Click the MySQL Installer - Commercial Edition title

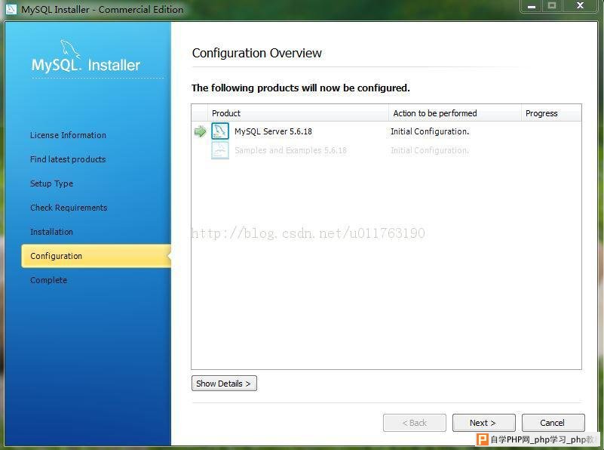tap(102, 9)
